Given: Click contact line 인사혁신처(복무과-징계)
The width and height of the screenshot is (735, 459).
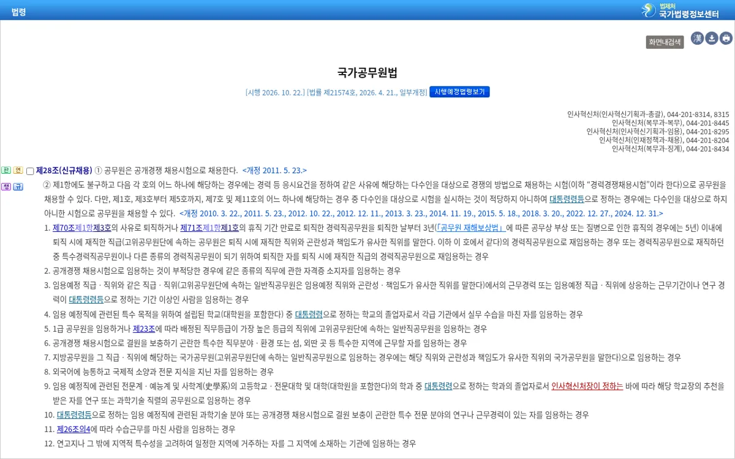Looking at the screenshot, I should (670, 149).
